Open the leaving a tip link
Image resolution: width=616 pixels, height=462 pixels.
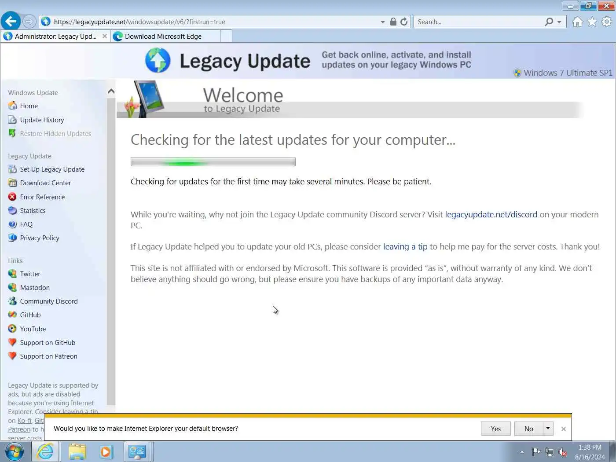coord(405,246)
